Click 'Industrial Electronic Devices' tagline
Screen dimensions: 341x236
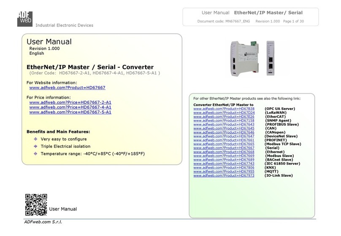(65, 25)
